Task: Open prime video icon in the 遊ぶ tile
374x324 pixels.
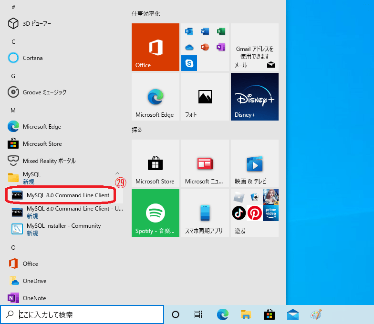Action: [x=270, y=213]
